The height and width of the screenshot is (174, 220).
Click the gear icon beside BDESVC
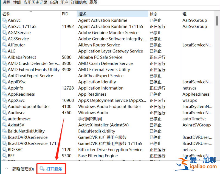pos(5,150)
